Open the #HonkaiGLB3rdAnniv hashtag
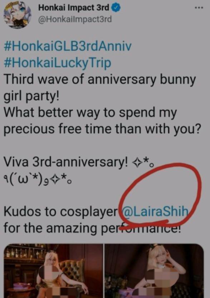The width and height of the screenshot is (210, 298). click(x=68, y=46)
